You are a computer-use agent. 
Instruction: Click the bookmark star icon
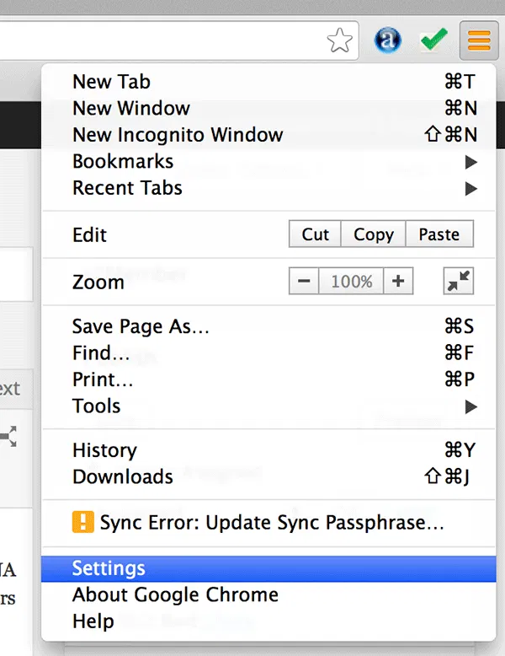(x=339, y=40)
